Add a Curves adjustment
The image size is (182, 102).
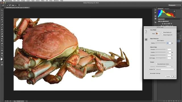click(167, 24)
